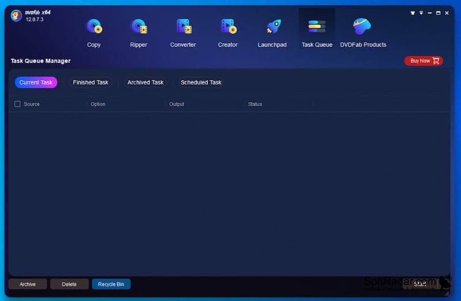Screen dimensions: 461x301
Task: Click the Source column header
Action: tap(32, 104)
